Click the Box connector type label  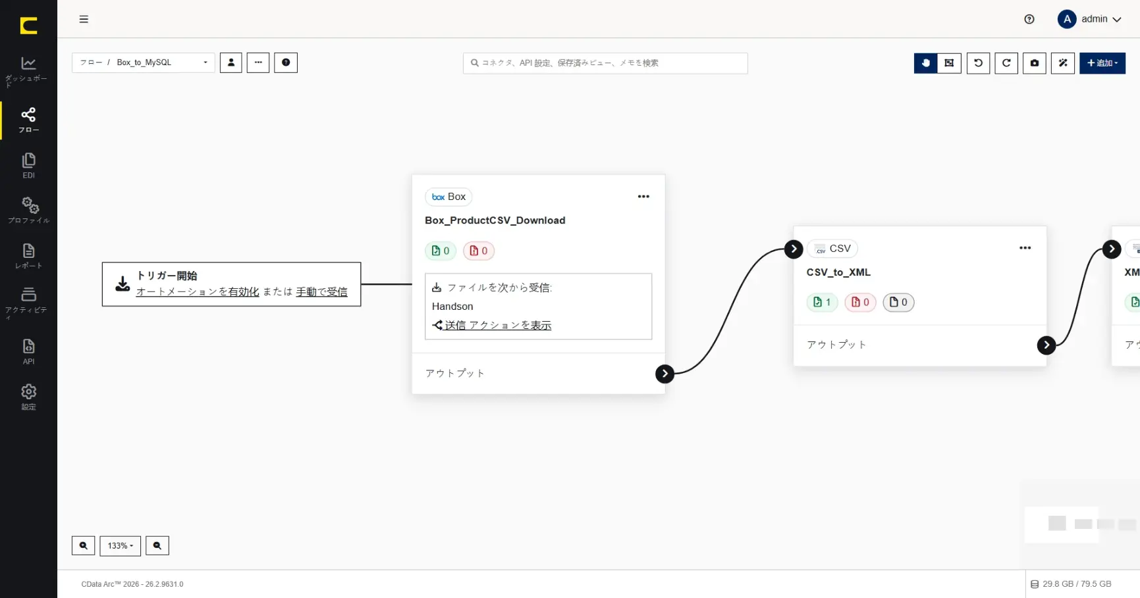(448, 197)
